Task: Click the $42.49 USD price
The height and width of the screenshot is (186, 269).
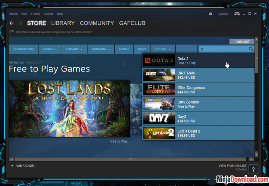Action: (186, 77)
